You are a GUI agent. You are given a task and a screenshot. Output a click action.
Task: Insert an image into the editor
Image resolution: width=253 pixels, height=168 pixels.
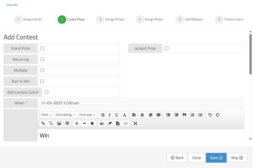(x=59, y=124)
